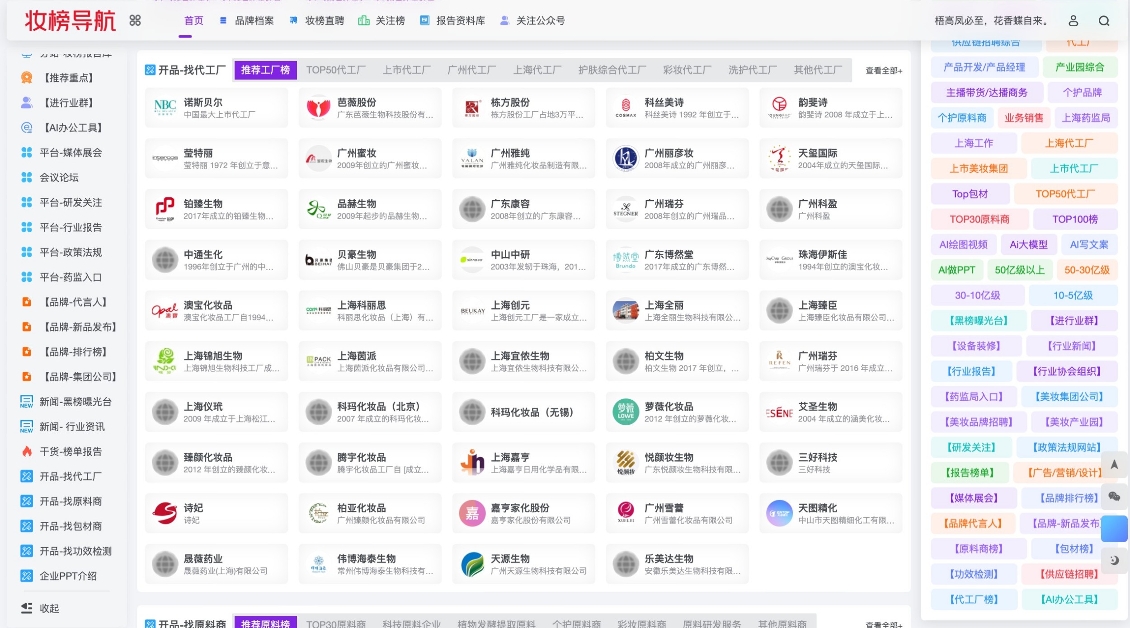
Task: Click the flame icon beside 干货-榜单报告
Action: pyautogui.click(x=27, y=451)
